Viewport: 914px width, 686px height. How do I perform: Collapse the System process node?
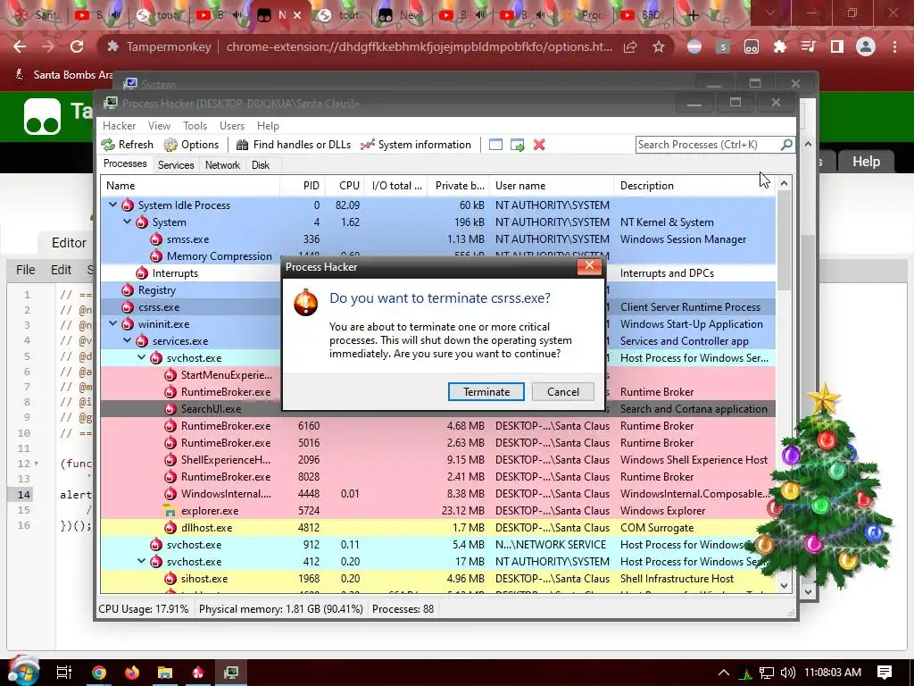click(x=127, y=222)
